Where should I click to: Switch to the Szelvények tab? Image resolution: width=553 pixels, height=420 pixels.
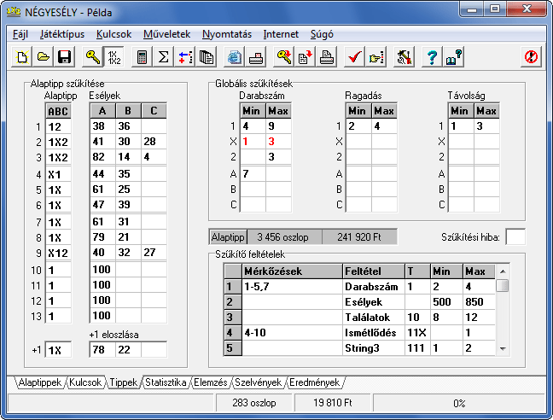click(x=259, y=382)
